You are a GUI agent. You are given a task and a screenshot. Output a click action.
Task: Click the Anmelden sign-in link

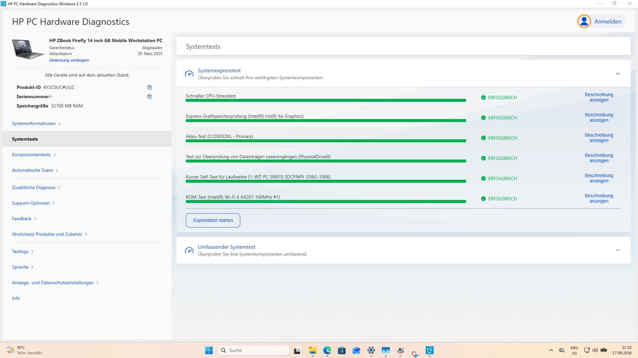(x=608, y=21)
